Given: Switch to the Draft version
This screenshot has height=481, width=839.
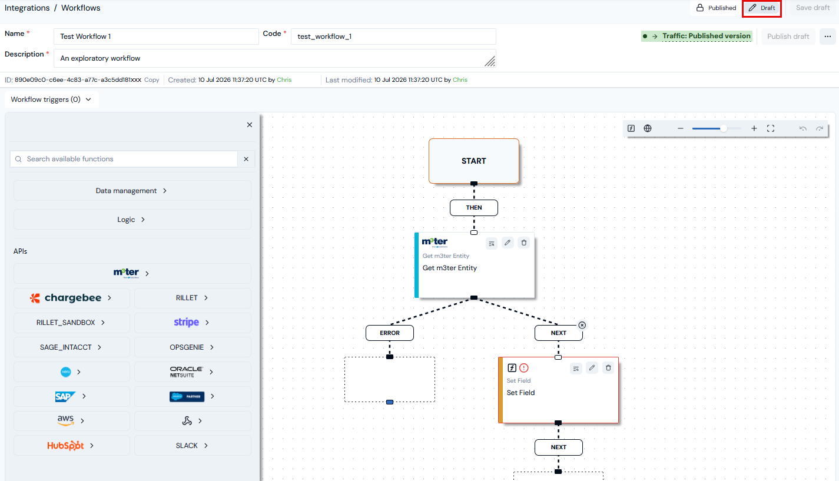Looking at the screenshot, I should pyautogui.click(x=762, y=8).
